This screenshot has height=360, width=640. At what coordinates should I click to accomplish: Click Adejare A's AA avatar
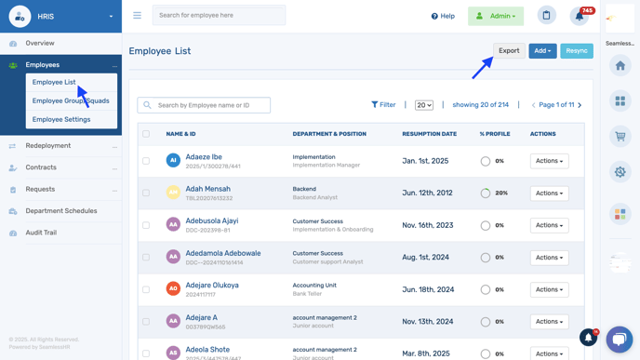pyautogui.click(x=173, y=321)
